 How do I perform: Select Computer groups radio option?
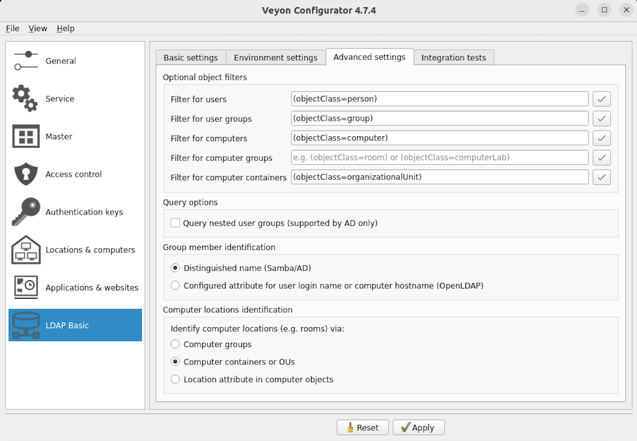(x=175, y=344)
